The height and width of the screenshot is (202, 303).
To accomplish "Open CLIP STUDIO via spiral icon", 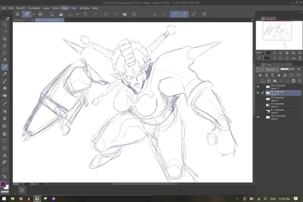I will click(x=41, y=14).
